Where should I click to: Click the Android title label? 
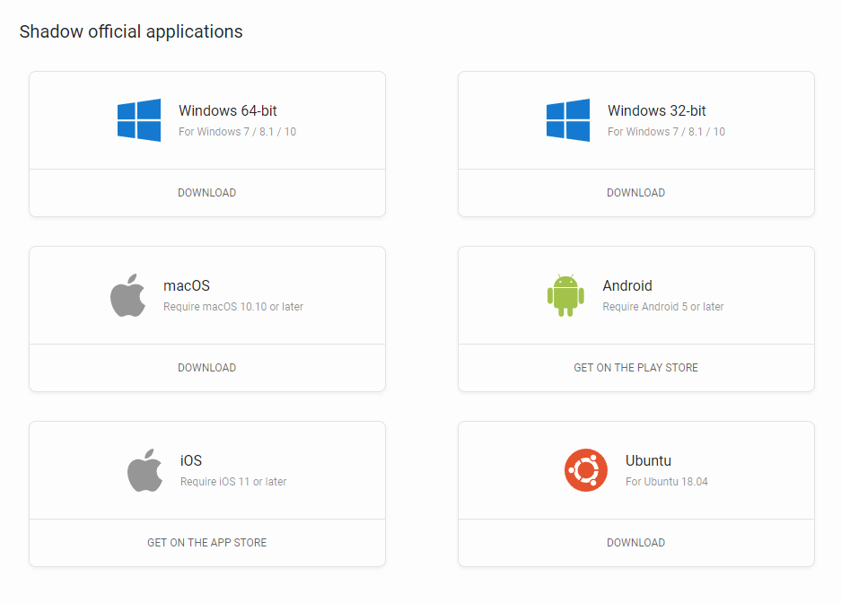point(627,286)
